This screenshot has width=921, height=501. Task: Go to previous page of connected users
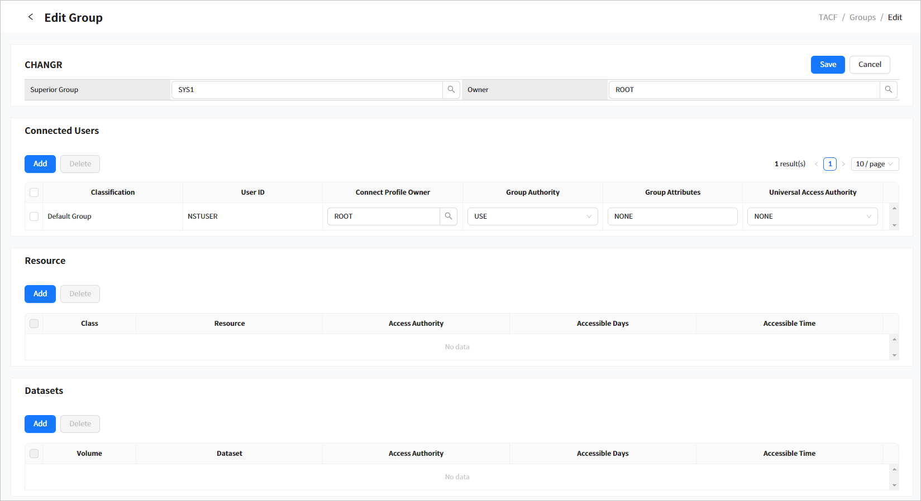pyautogui.click(x=816, y=164)
